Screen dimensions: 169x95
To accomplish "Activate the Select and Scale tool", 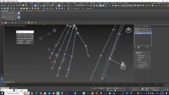I will pyautogui.click(x=41, y=6).
